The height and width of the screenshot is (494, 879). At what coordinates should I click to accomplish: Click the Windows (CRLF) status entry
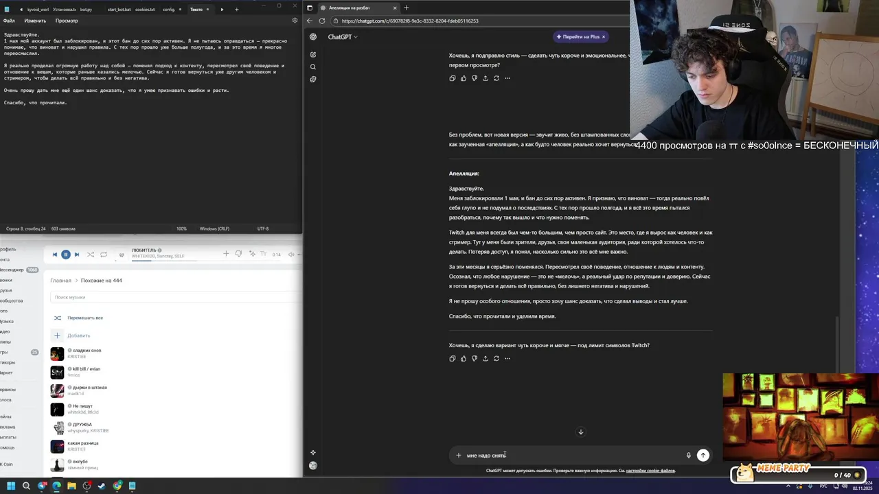[x=216, y=228]
